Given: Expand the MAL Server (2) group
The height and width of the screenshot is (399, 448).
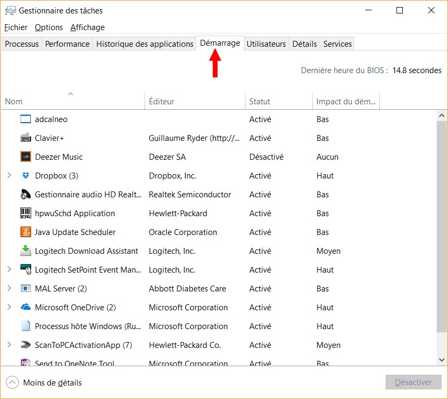Looking at the screenshot, I should (9, 288).
